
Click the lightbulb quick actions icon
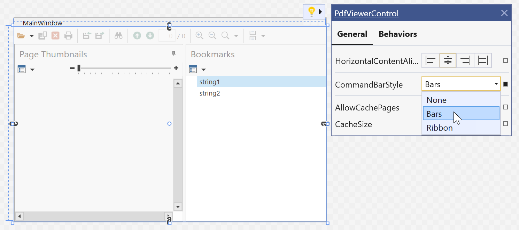click(311, 12)
